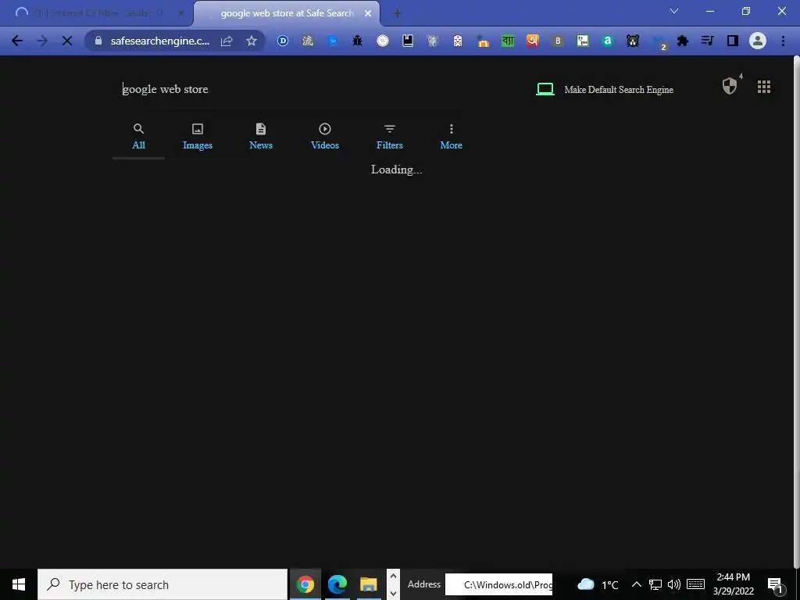Open the teal letter a extension
800x600 pixels.
[607, 41]
